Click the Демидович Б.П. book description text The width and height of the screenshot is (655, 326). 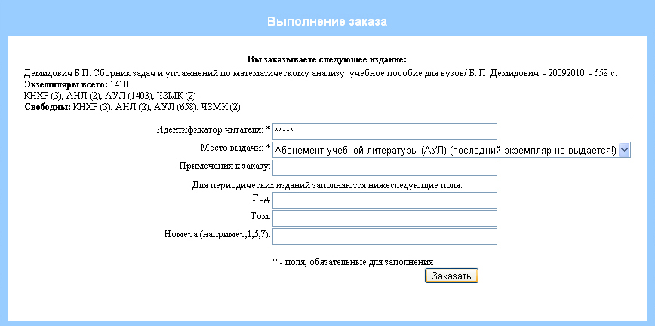tap(321, 73)
